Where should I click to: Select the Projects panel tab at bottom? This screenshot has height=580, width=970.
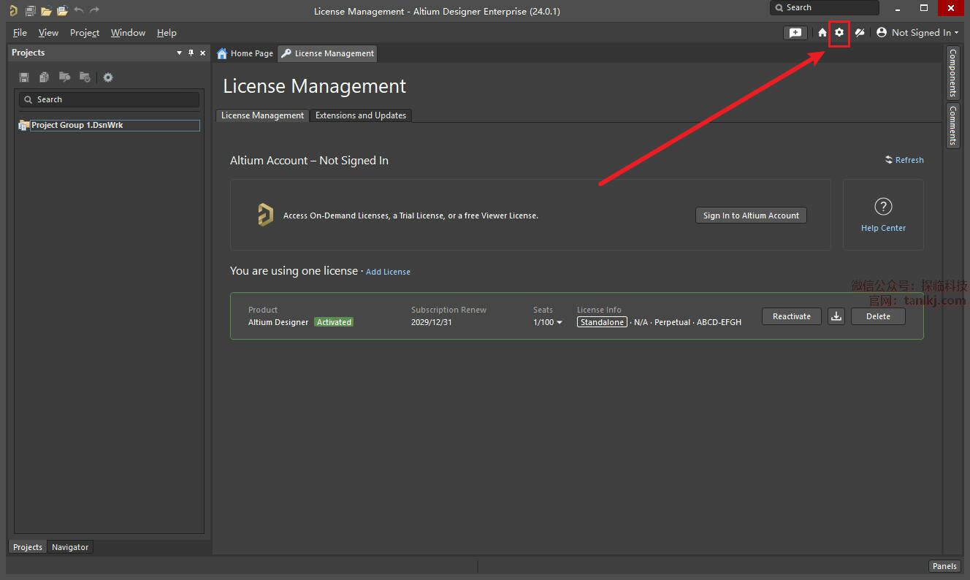pyautogui.click(x=28, y=547)
